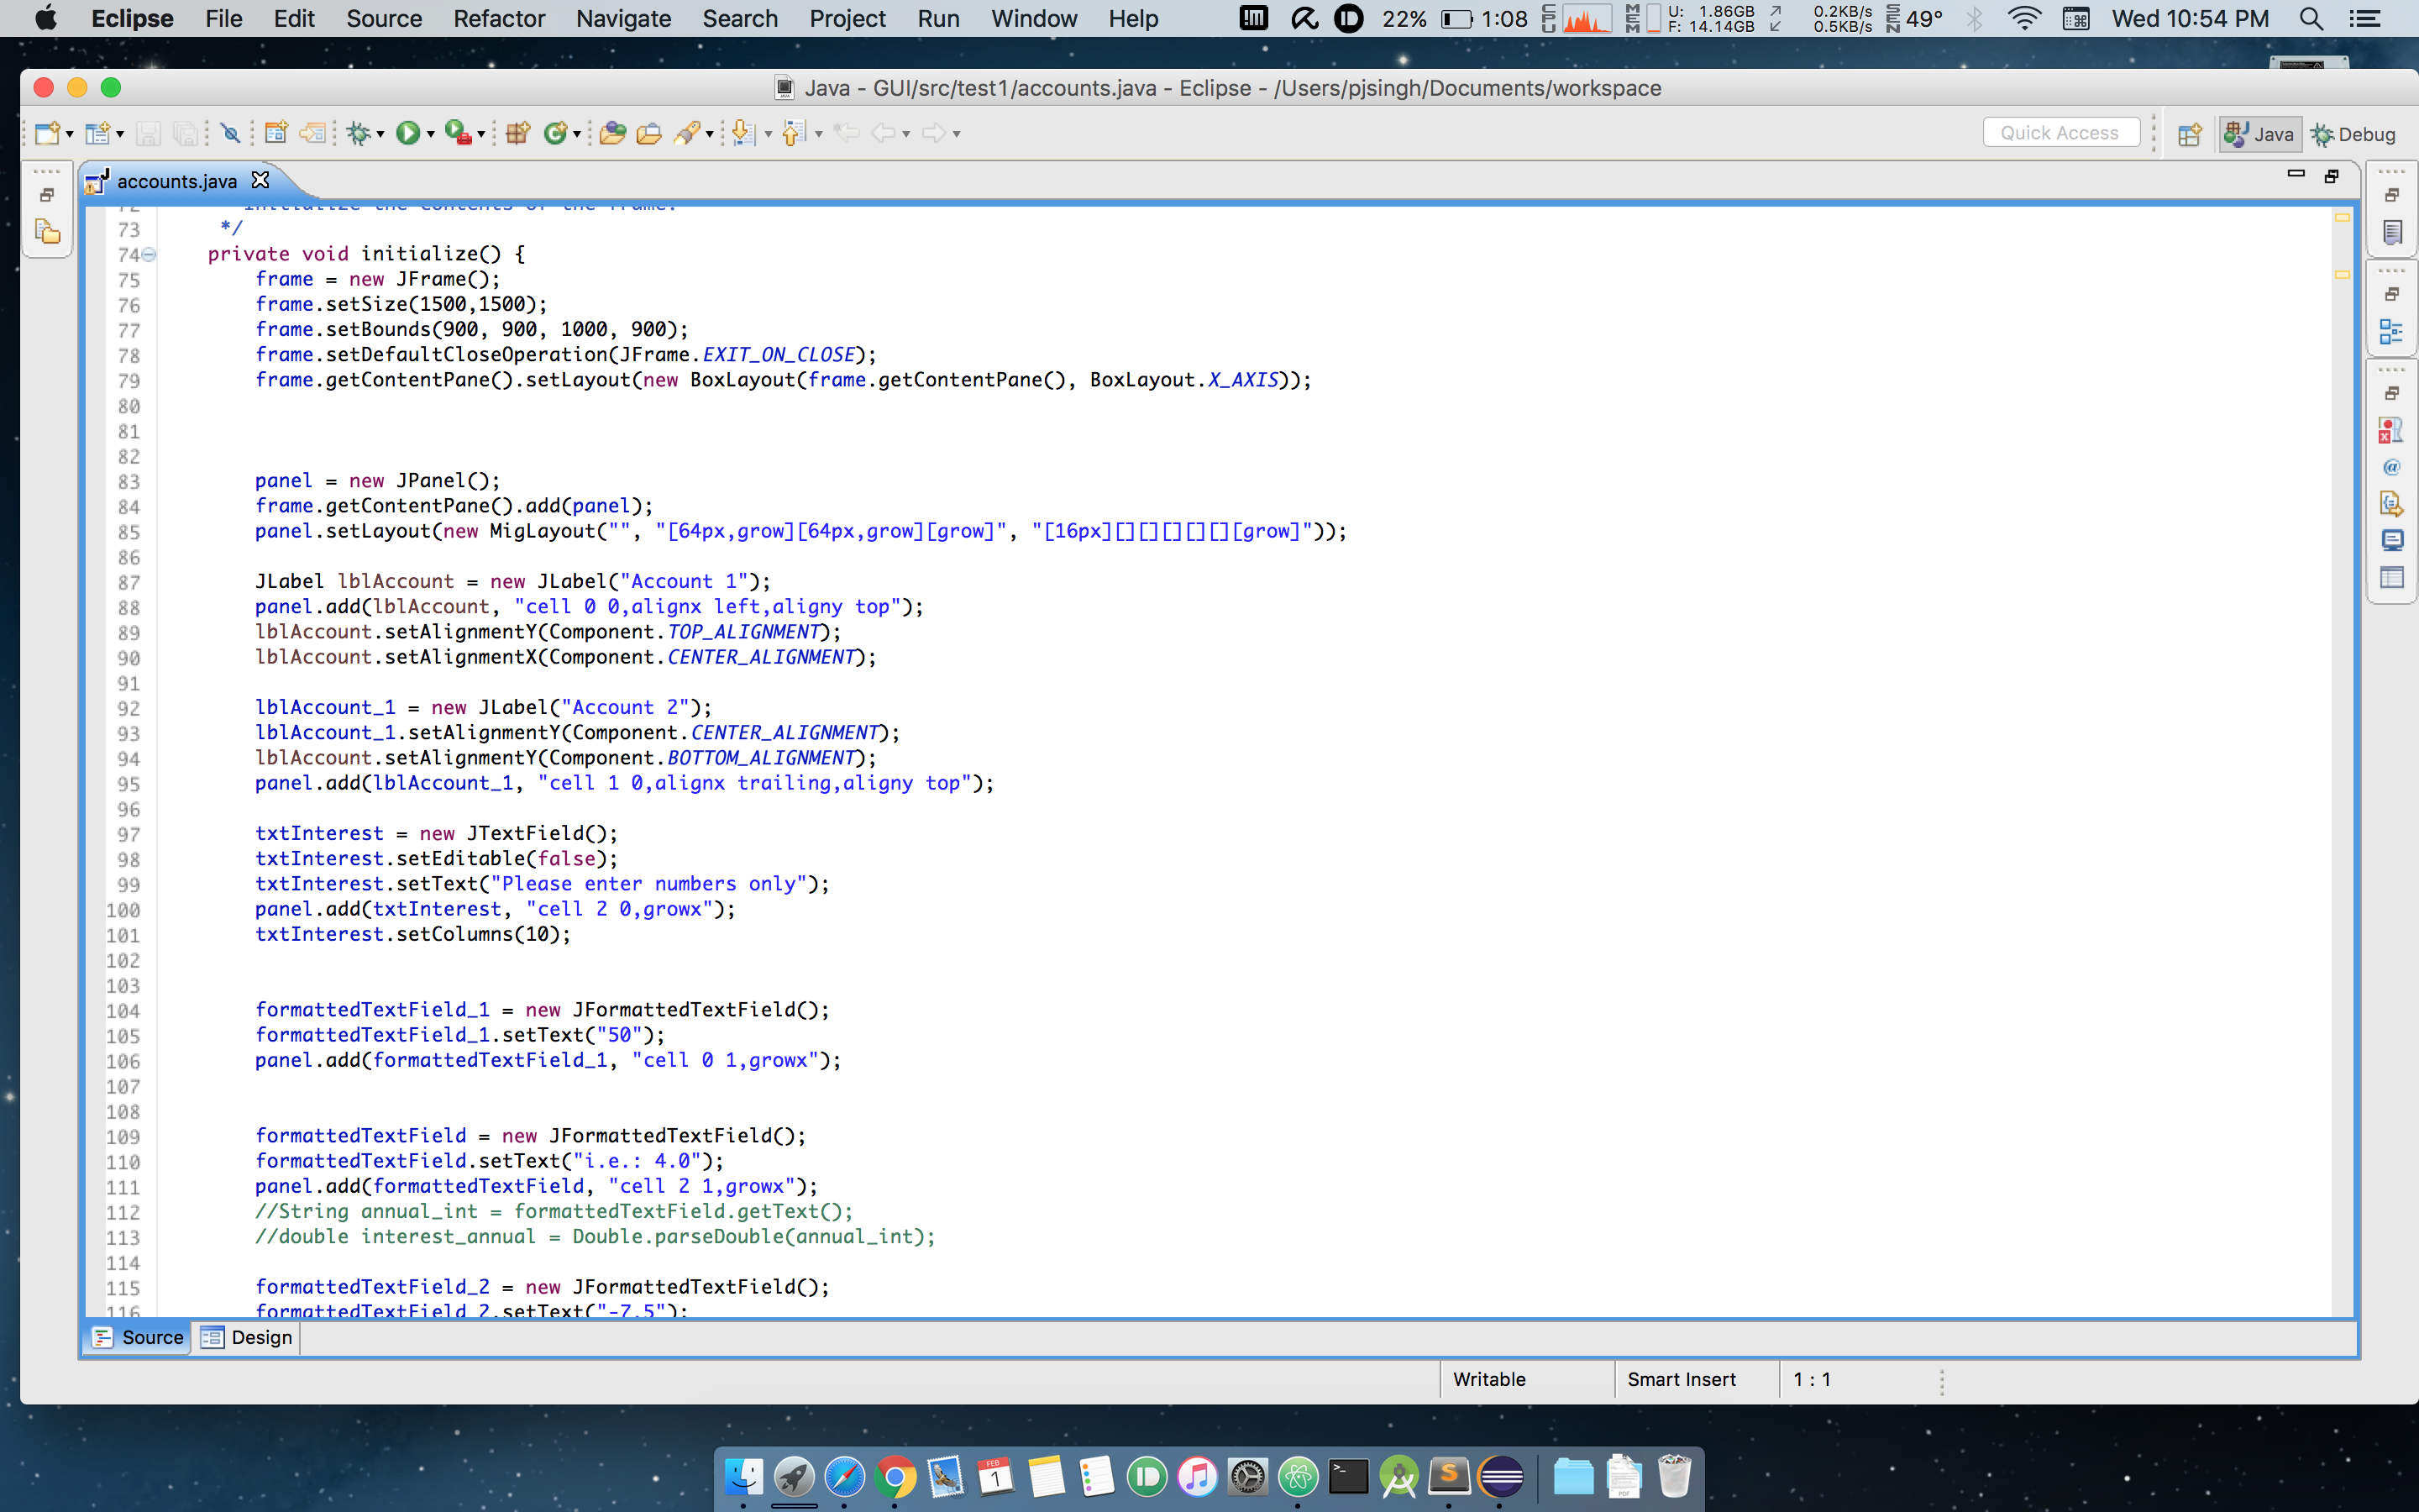Image resolution: width=2419 pixels, height=1512 pixels.
Task: Open the Problems minimized view icon
Action: pyautogui.click(x=2392, y=430)
